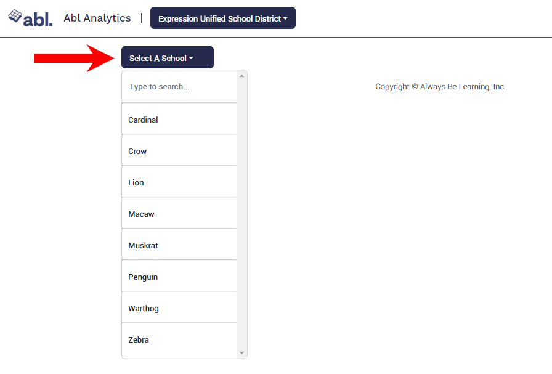Focus the Type to search field
The width and height of the screenshot is (552, 374).
click(x=179, y=87)
